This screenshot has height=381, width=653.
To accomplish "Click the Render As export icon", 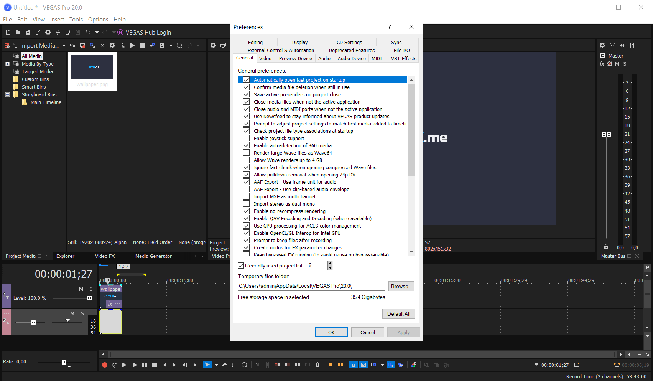I will pyautogui.click(x=38, y=33).
